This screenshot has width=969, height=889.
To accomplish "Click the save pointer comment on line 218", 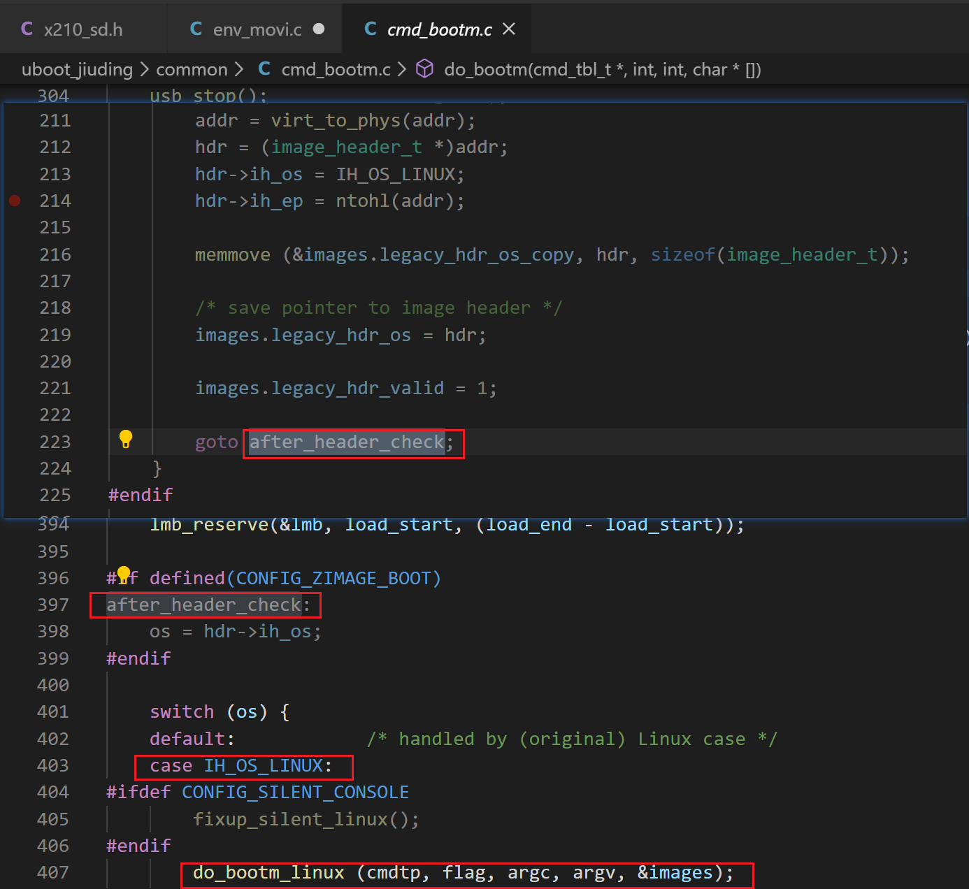I will (x=378, y=308).
